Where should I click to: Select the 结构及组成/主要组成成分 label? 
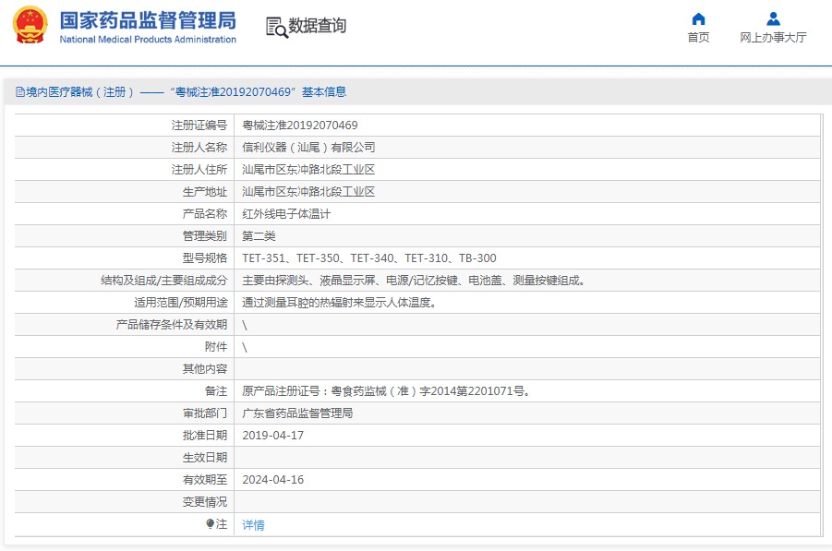(164, 281)
